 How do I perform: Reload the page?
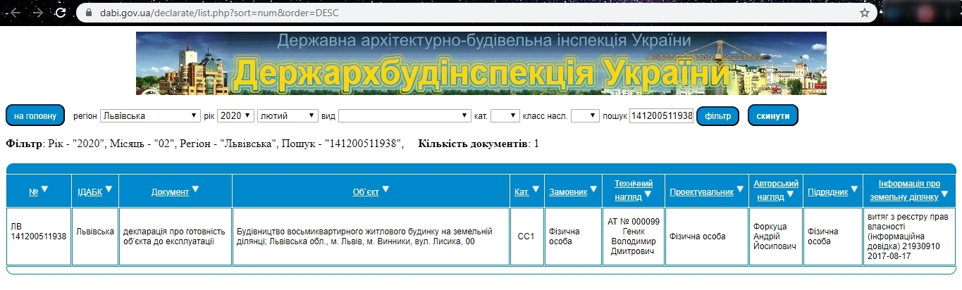(61, 13)
